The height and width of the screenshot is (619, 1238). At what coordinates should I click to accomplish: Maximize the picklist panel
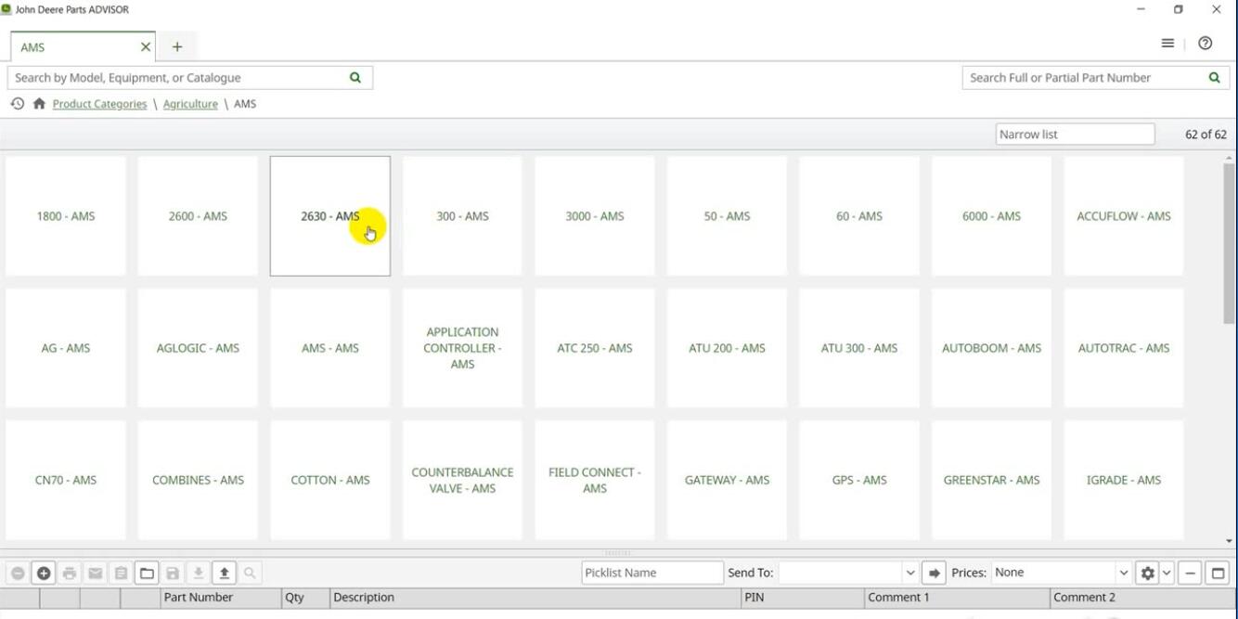(1219, 574)
